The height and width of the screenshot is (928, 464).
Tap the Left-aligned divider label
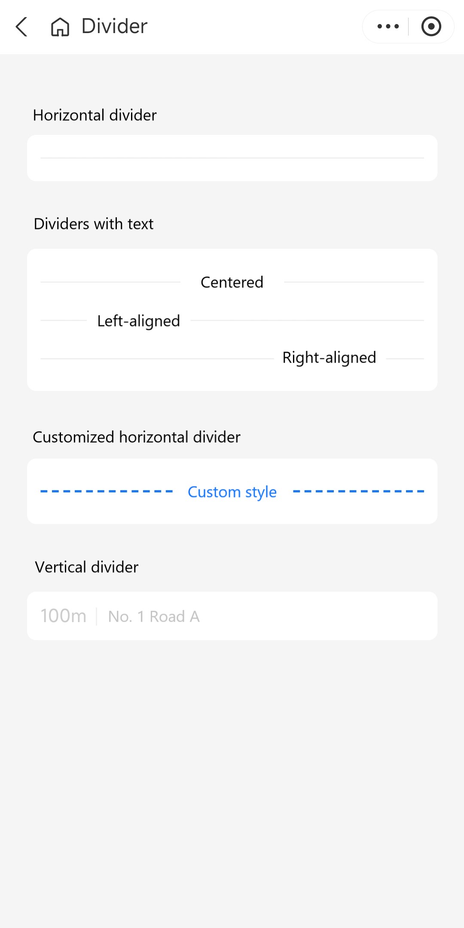click(x=138, y=321)
